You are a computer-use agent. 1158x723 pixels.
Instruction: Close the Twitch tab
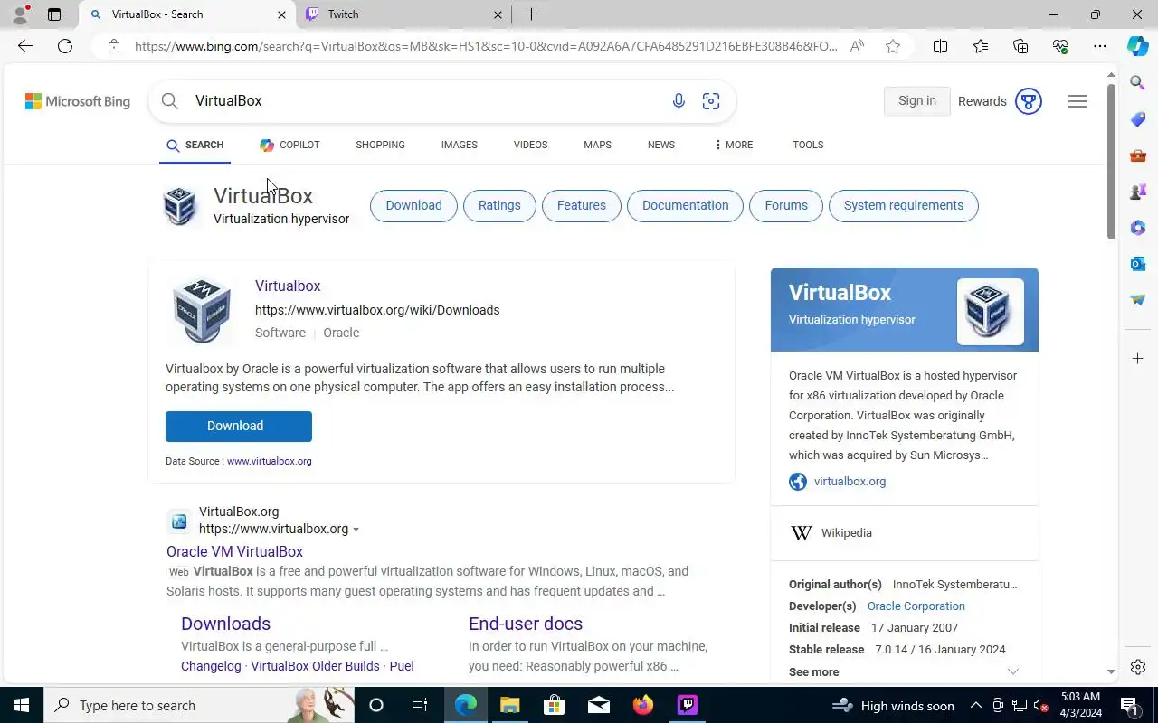coord(498,14)
